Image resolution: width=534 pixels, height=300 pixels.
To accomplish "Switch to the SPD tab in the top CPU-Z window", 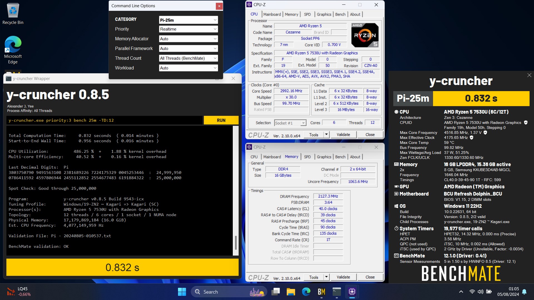I will (307, 14).
